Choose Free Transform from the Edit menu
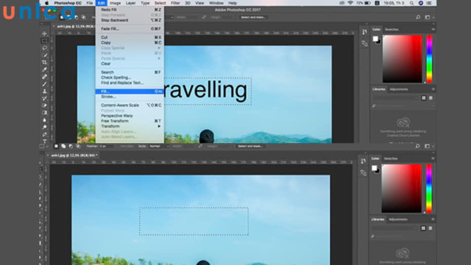 click(x=130, y=121)
